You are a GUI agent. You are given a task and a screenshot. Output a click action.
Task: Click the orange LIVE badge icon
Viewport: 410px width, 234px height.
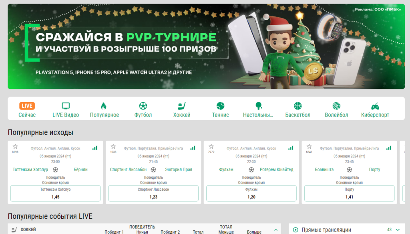27,106
